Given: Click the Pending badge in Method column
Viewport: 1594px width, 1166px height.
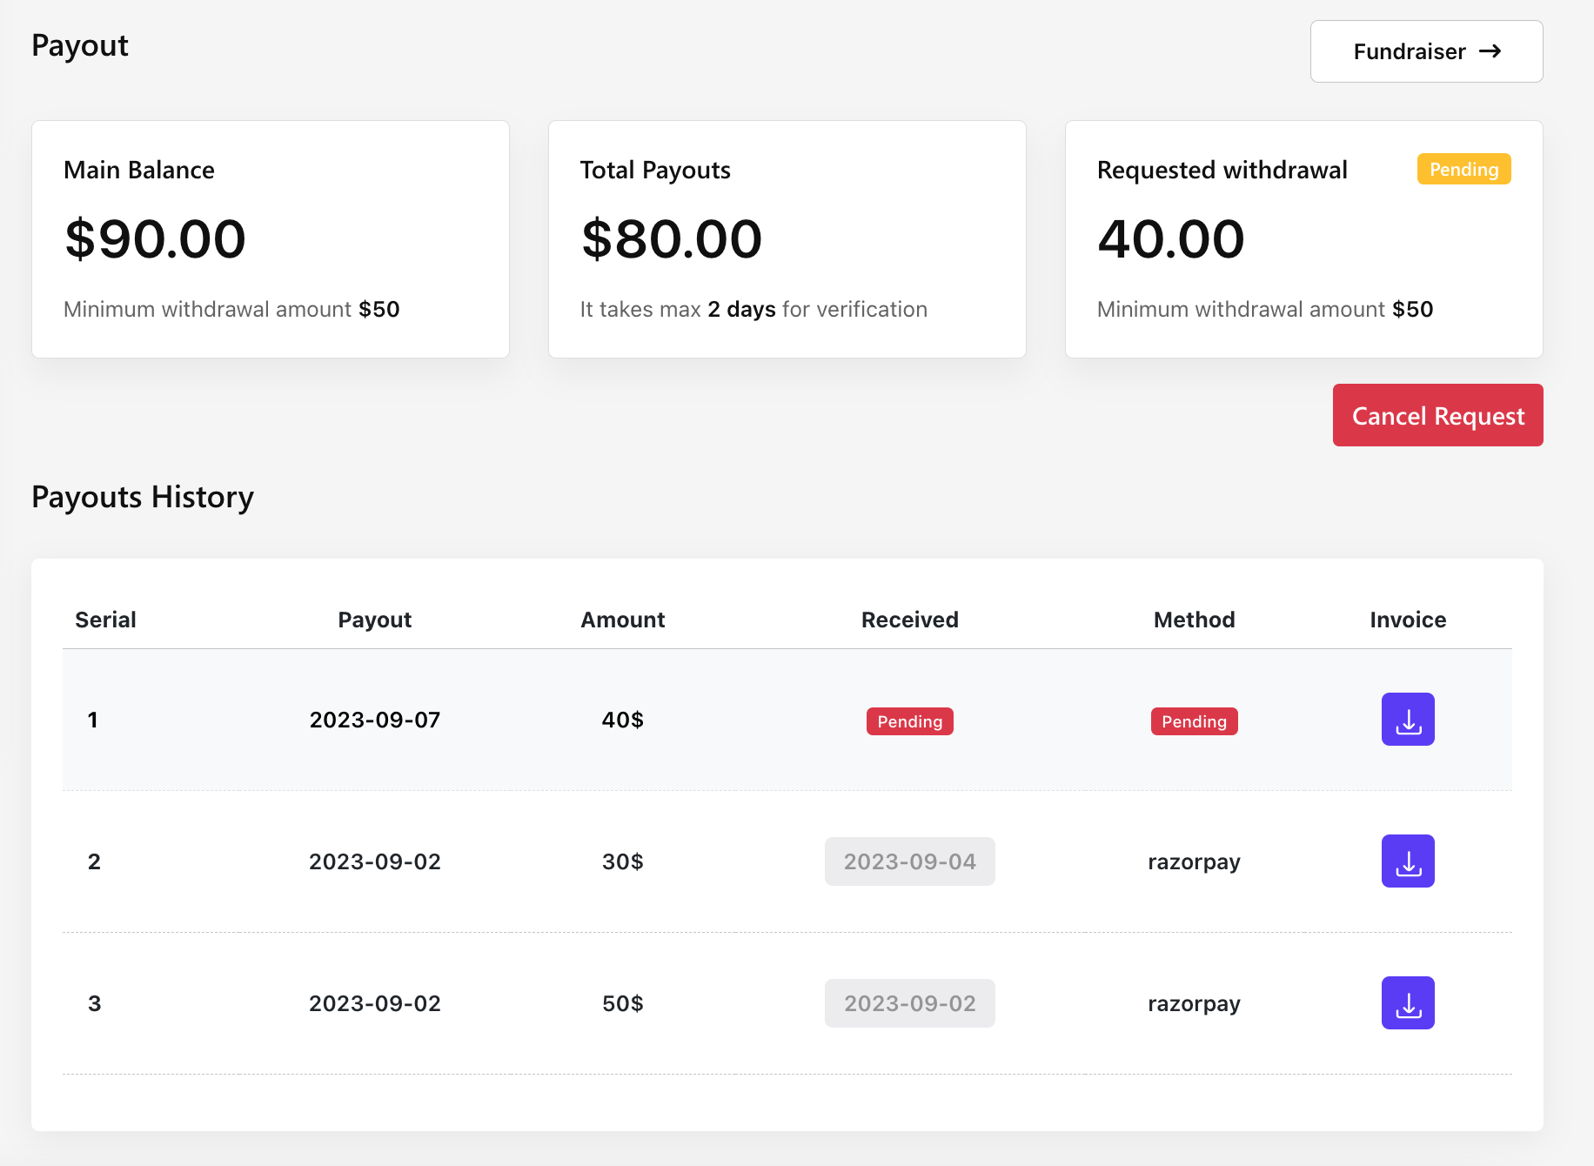Looking at the screenshot, I should 1194,721.
